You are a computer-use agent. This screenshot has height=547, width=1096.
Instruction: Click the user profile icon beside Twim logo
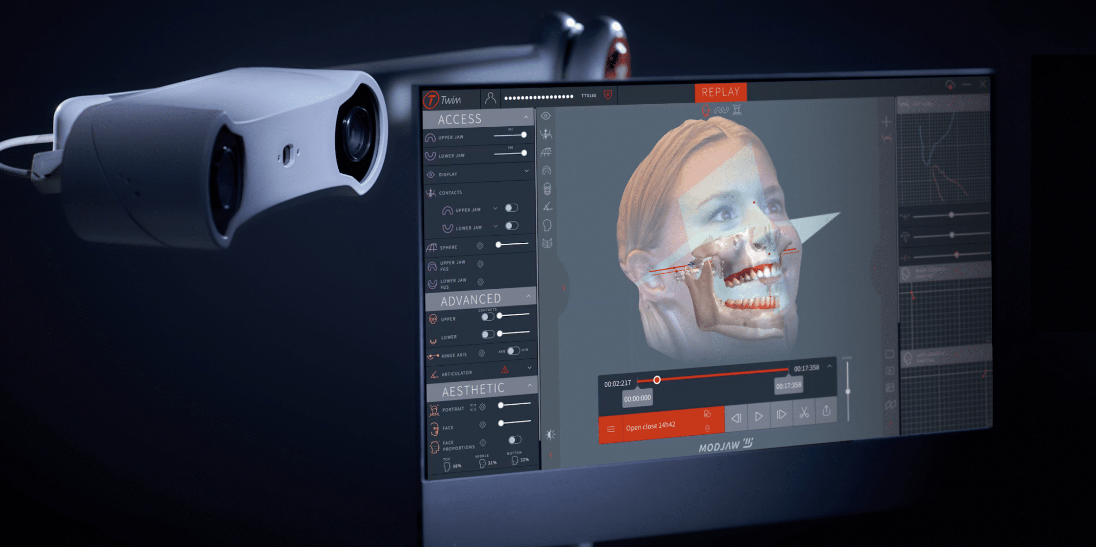pos(490,98)
